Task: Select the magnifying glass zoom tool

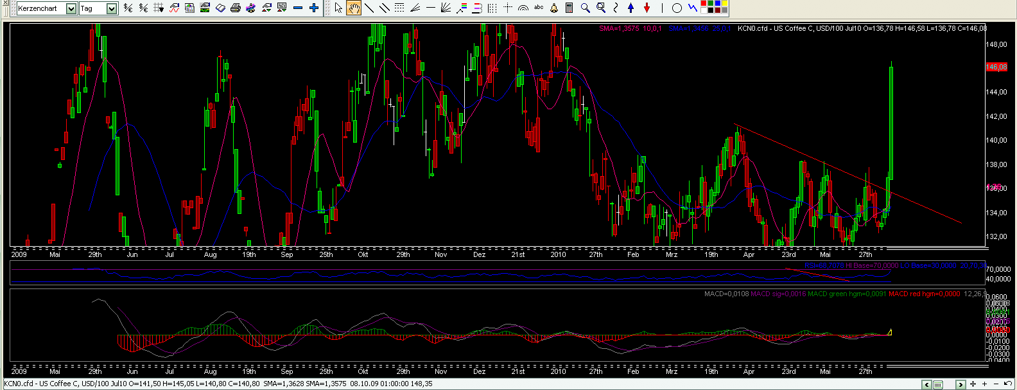Action: 585,8
